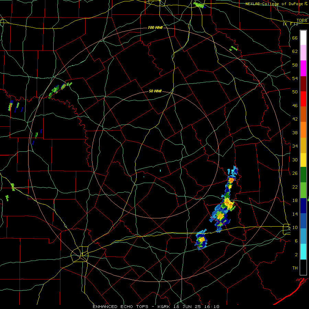Click the dark red 50-54 kft swatch

303,83
